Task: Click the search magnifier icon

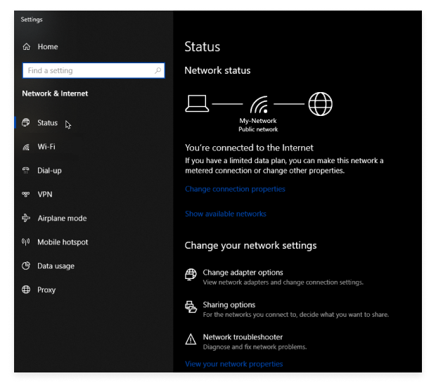Action: click(158, 71)
